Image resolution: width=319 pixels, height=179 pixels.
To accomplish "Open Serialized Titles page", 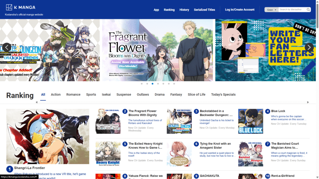I will [204, 10].
